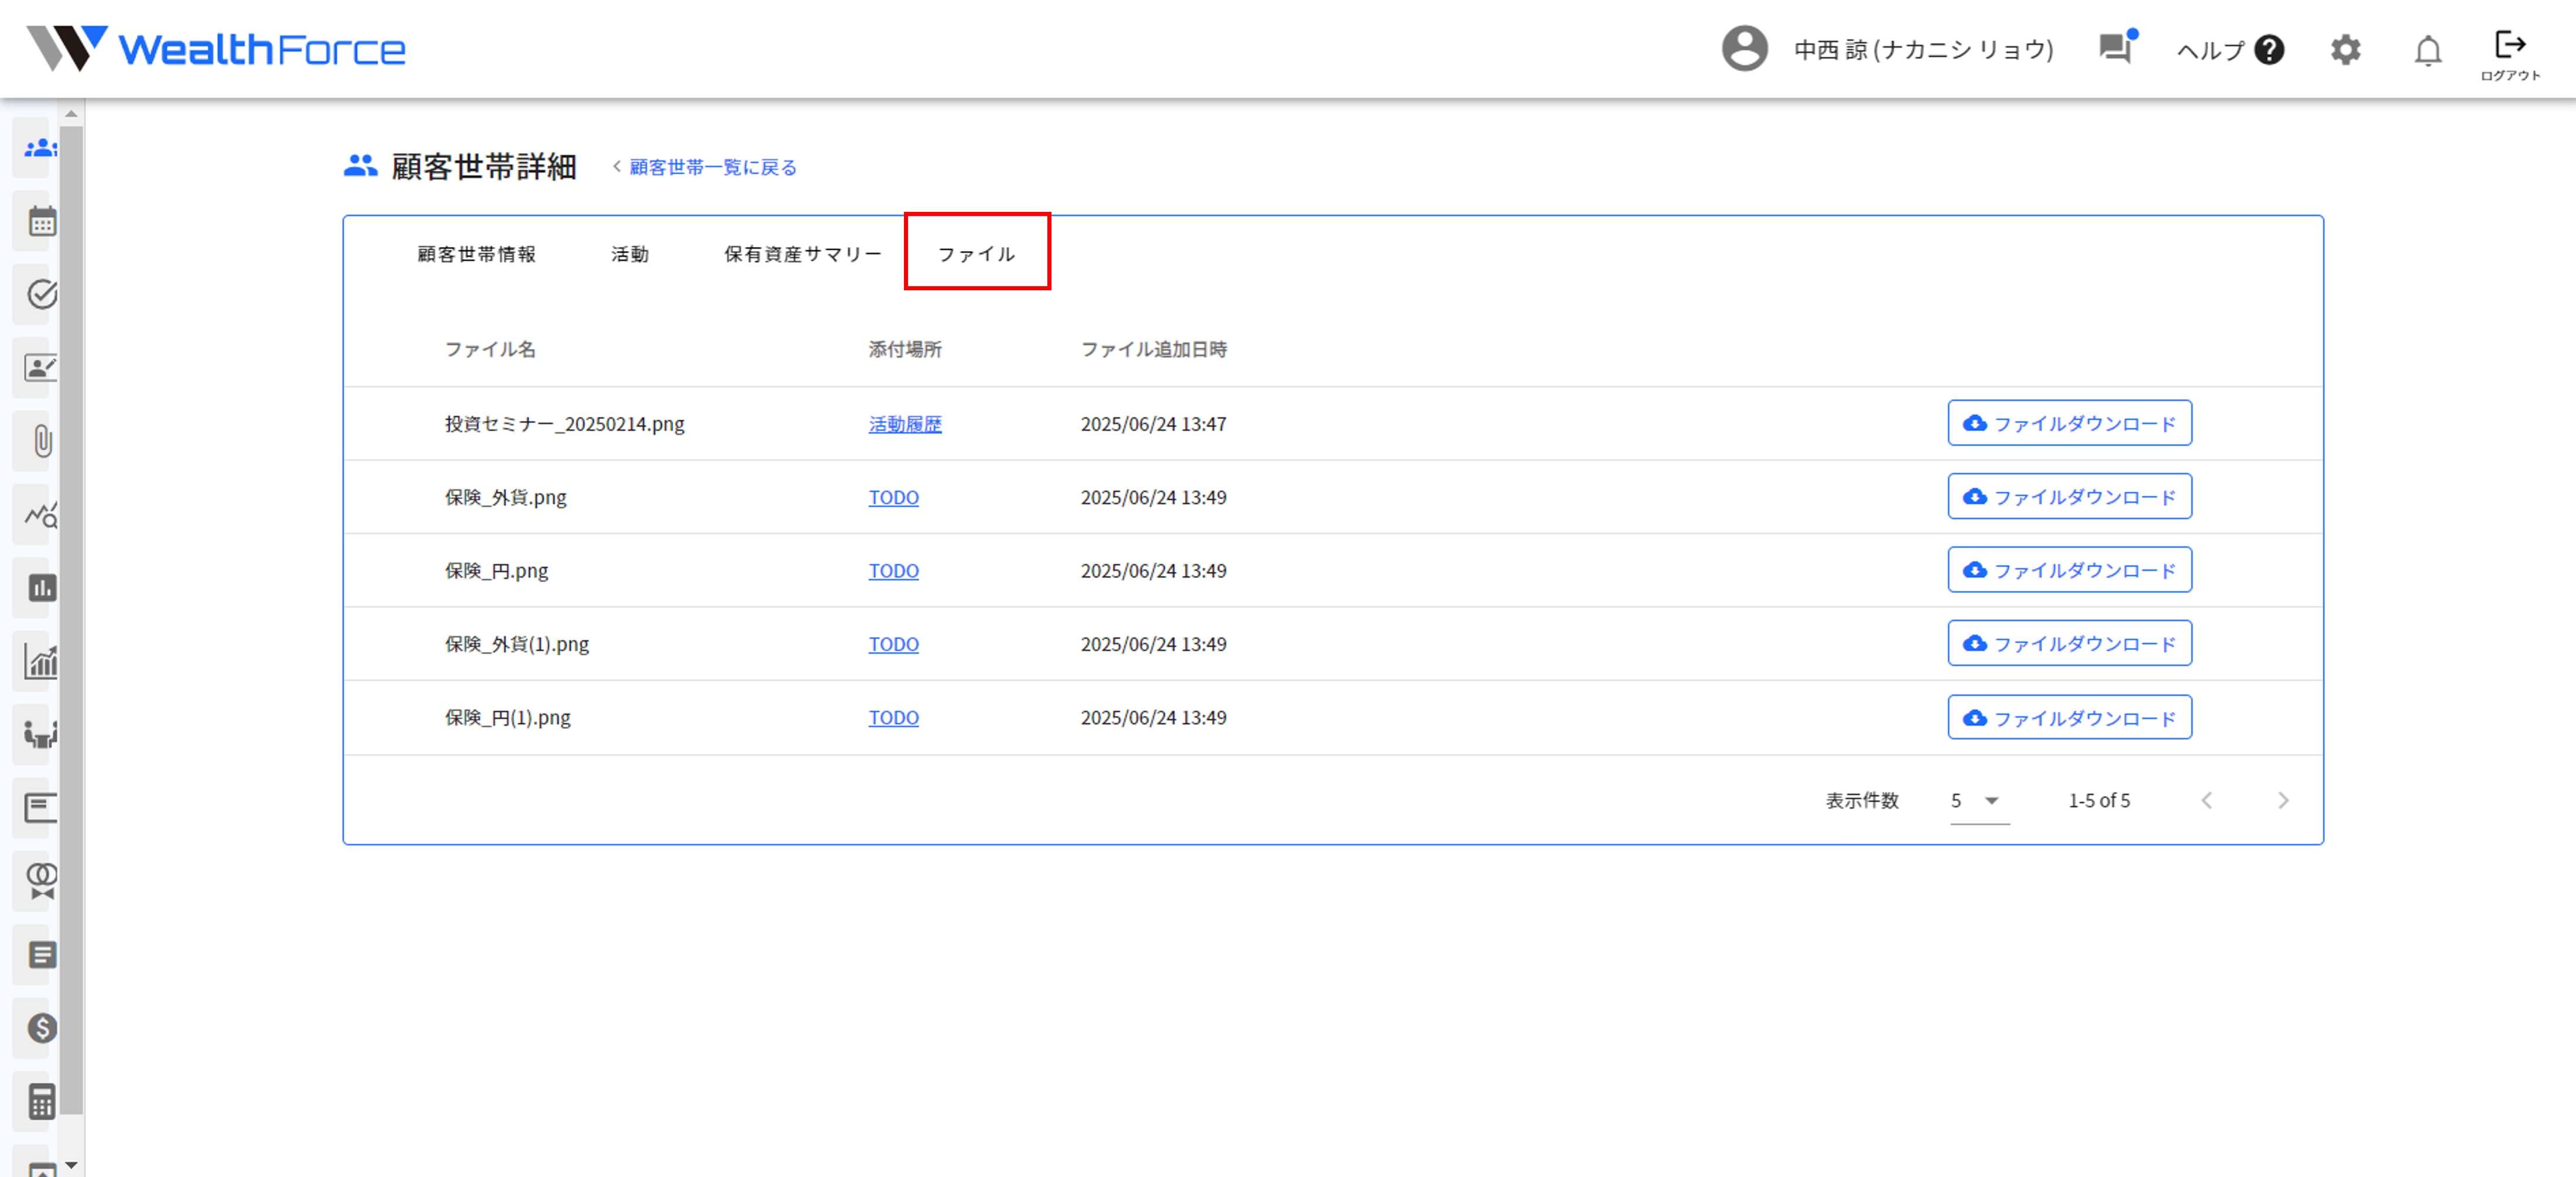Viewport: 2576px width, 1177px height.
Task: Select the dollar finance icon in sidebar
Action: [x=40, y=1029]
